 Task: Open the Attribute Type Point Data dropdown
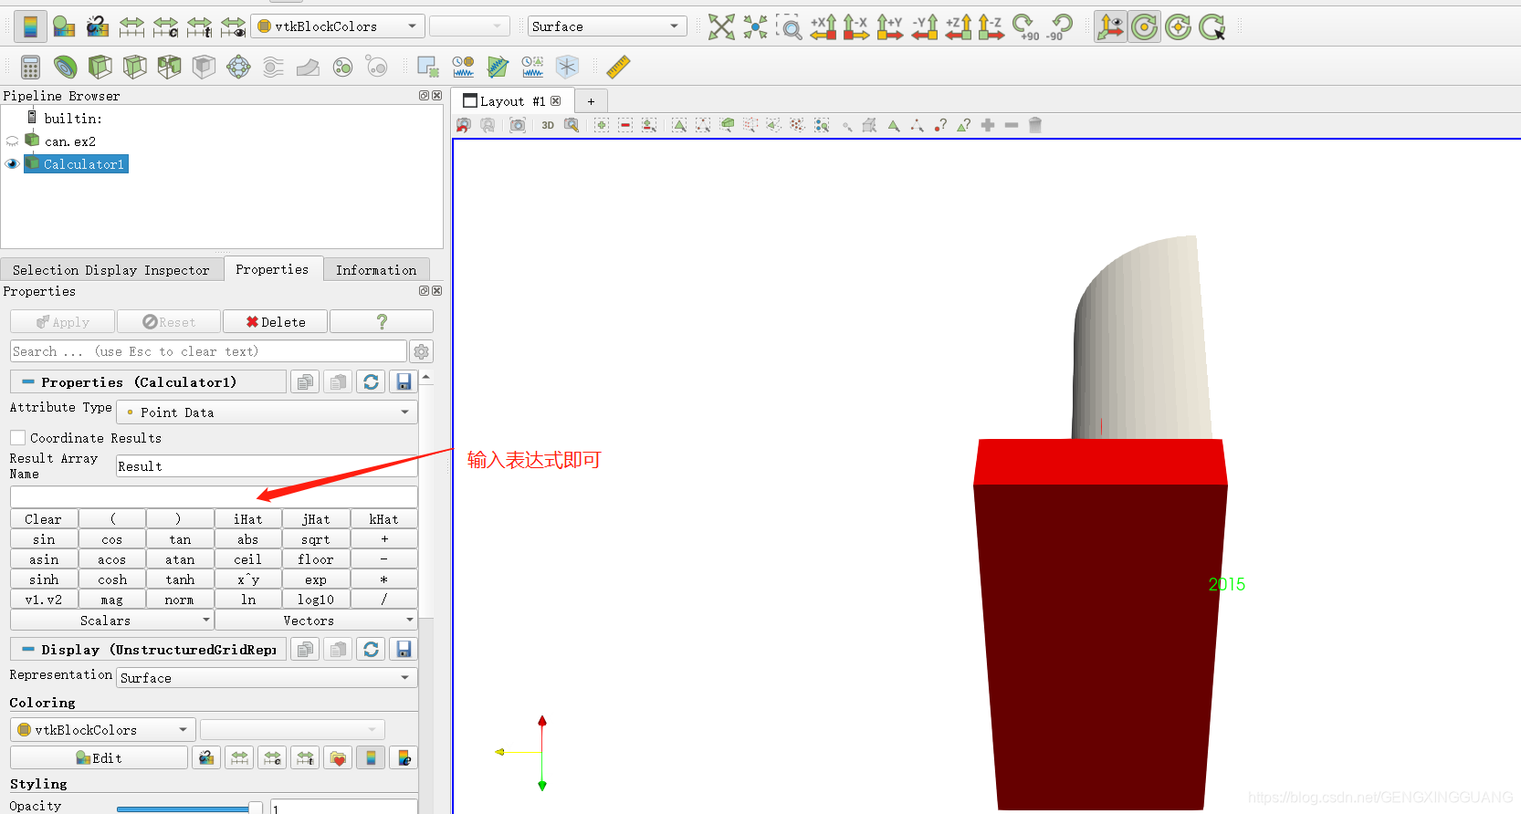[267, 412]
